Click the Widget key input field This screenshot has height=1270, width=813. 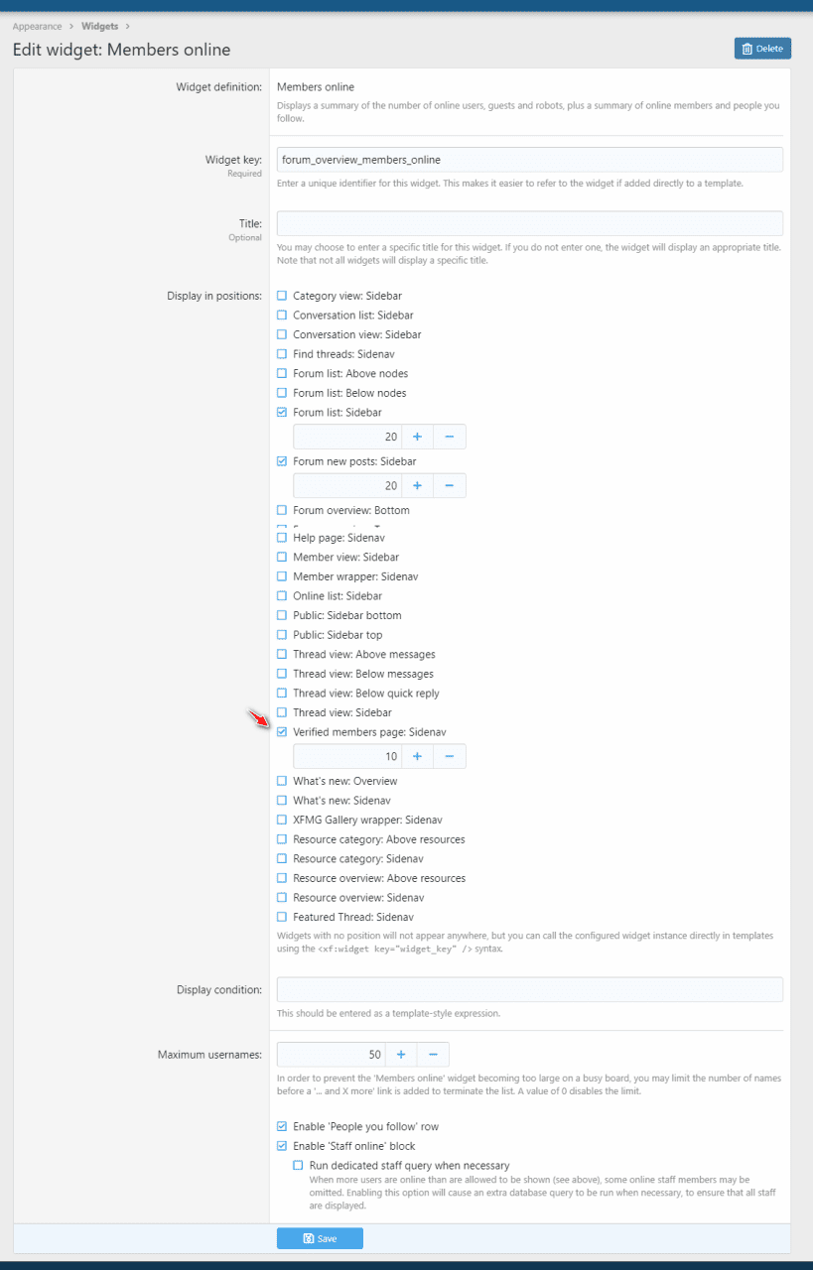(x=529, y=159)
